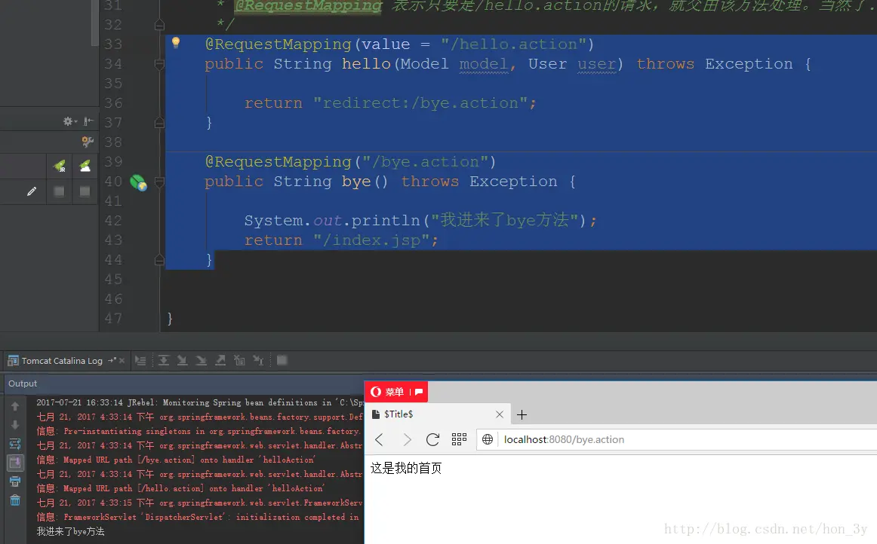Click the localhost:8080/bye.action address bar
Screen dimensions: 877x544
point(677,439)
